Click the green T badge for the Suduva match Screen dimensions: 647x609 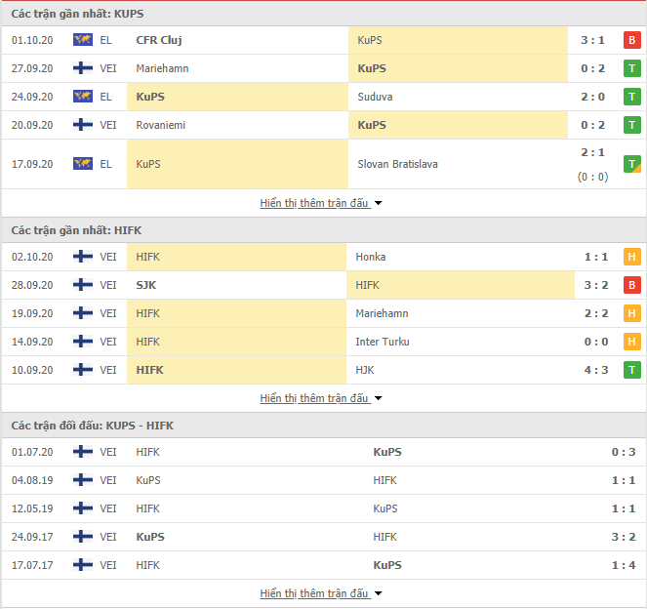click(631, 97)
